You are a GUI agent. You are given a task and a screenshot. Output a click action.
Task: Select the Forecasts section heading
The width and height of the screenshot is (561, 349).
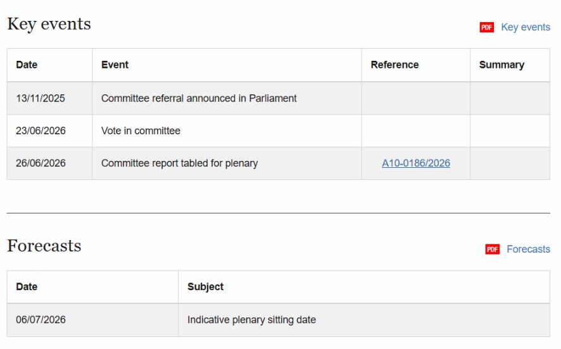(x=44, y=246)
